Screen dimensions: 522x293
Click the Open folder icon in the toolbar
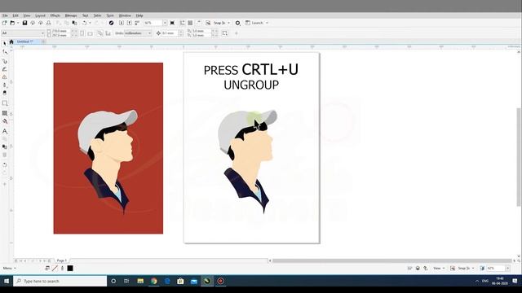12,23
